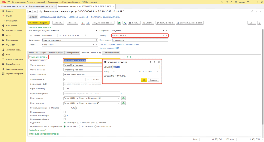Open the Договор field's linked item icon

tap(167, 35)
